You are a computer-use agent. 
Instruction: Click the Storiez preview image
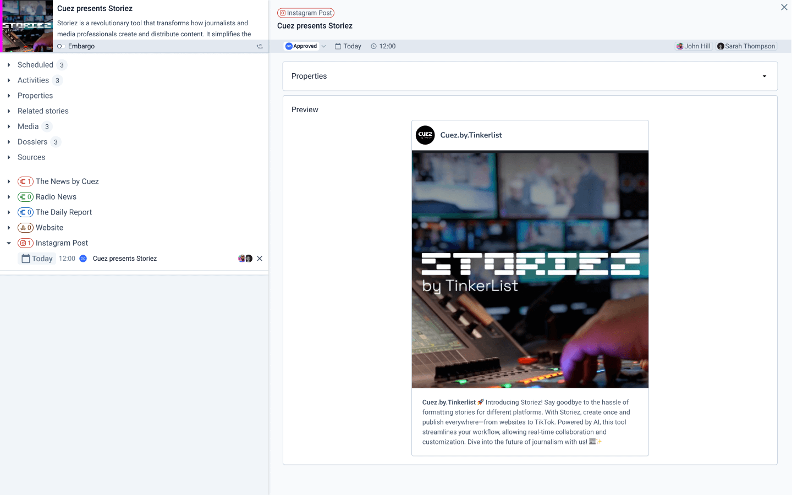click(x=530, y=269)
